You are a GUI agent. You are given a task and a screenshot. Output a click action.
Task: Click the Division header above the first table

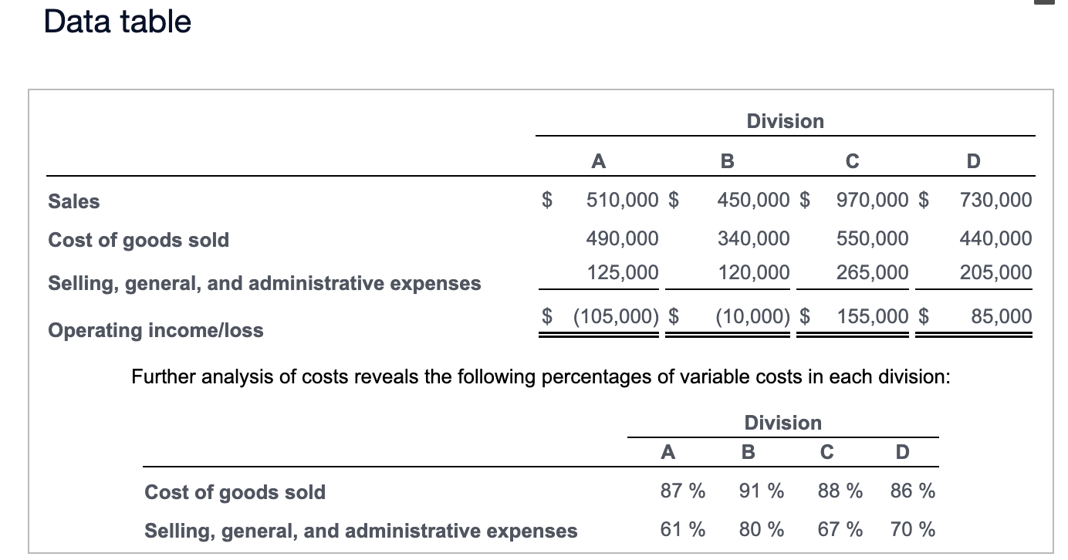point(785,120)
